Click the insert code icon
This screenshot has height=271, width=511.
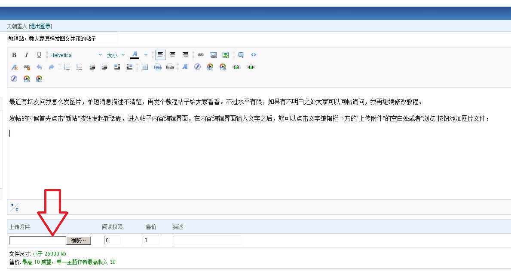(254, 55)
